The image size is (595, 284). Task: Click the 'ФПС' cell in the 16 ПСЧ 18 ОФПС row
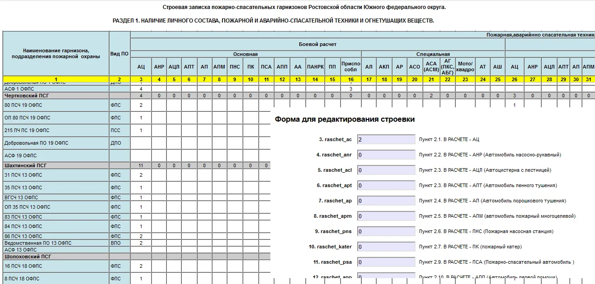[120, 266]
